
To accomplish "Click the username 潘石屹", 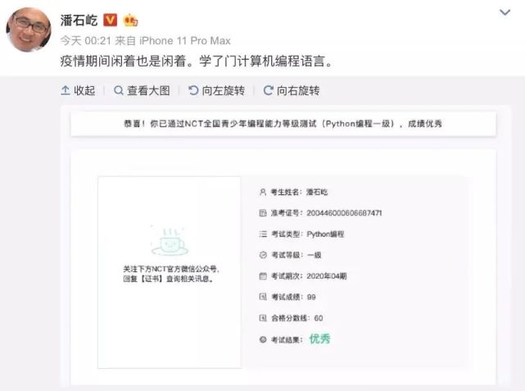I will (79, 20).
